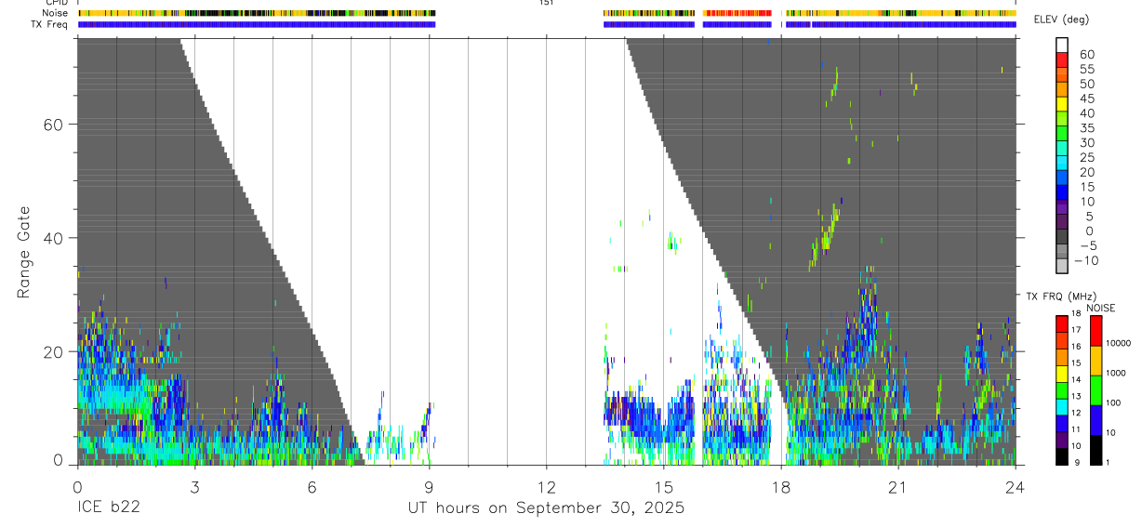The width and height of the screenshot is (1142, 527).
Task: Click the NOISE legend value '10000'
Action: point(1119,344)
